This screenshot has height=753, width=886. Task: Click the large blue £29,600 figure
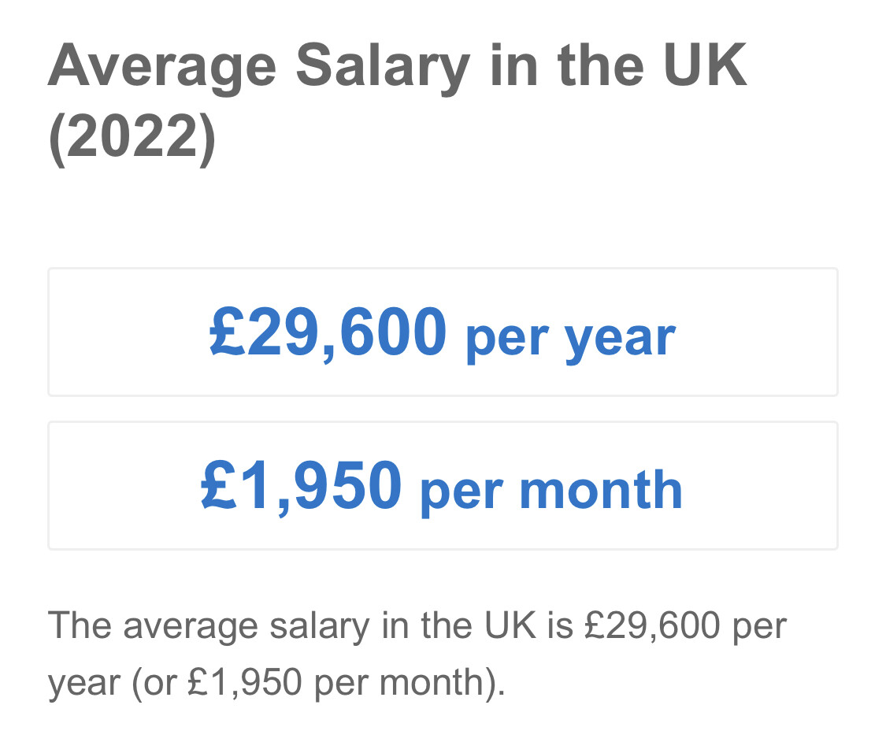(328, 332)
